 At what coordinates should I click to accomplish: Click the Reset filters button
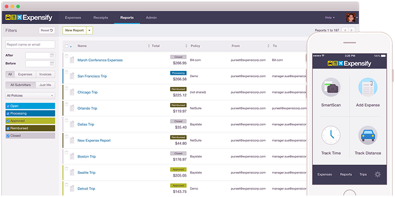[47, 31]
